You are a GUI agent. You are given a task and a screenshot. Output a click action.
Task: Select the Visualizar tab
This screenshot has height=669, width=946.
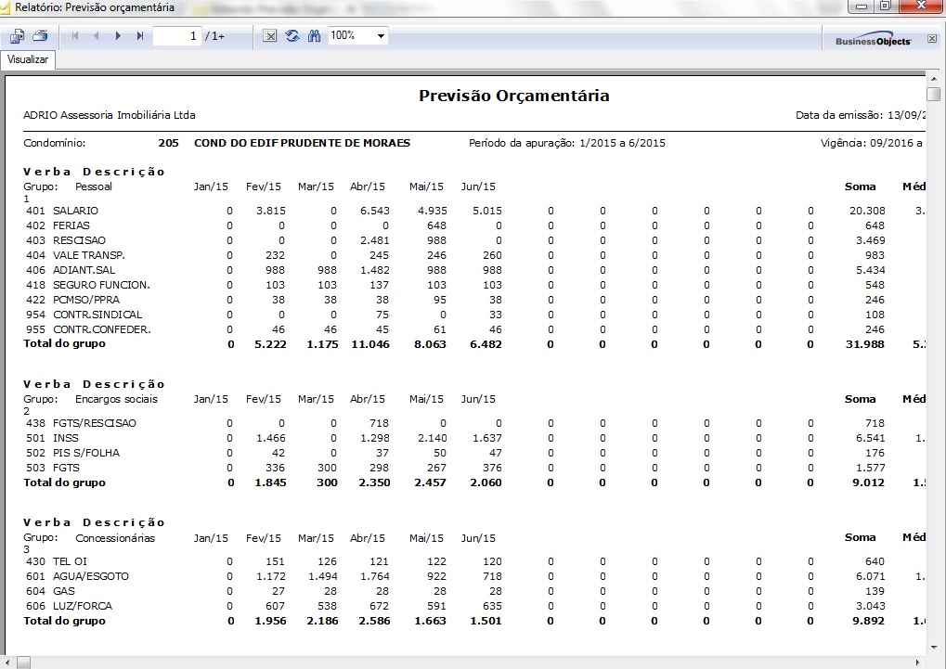(x=28, y=59)
